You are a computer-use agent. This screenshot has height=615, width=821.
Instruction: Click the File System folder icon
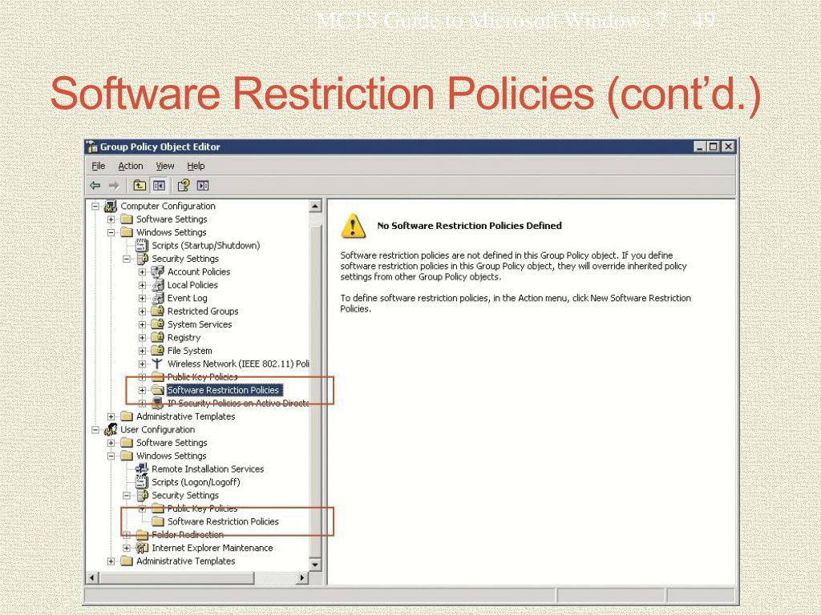pos(158,351)
